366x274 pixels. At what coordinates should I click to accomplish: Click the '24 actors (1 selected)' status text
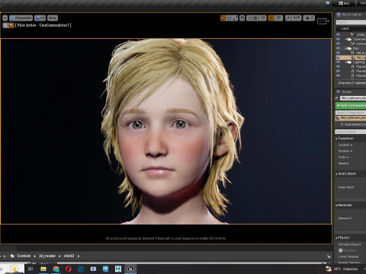coord(352,83)
